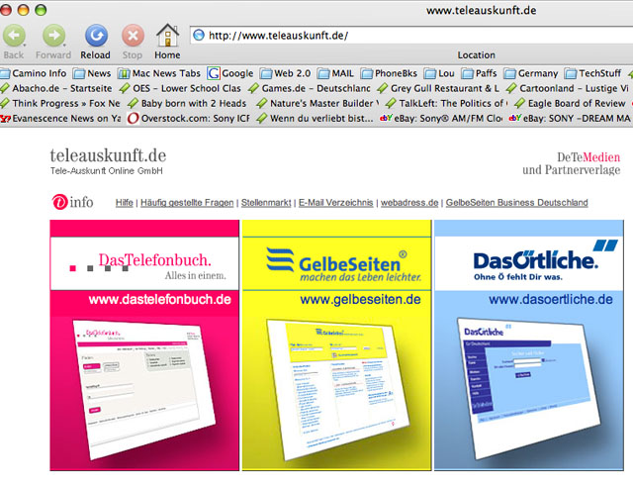Open Häufig gestellte Fragen link

pyautogui.click(x=187, y=203)
